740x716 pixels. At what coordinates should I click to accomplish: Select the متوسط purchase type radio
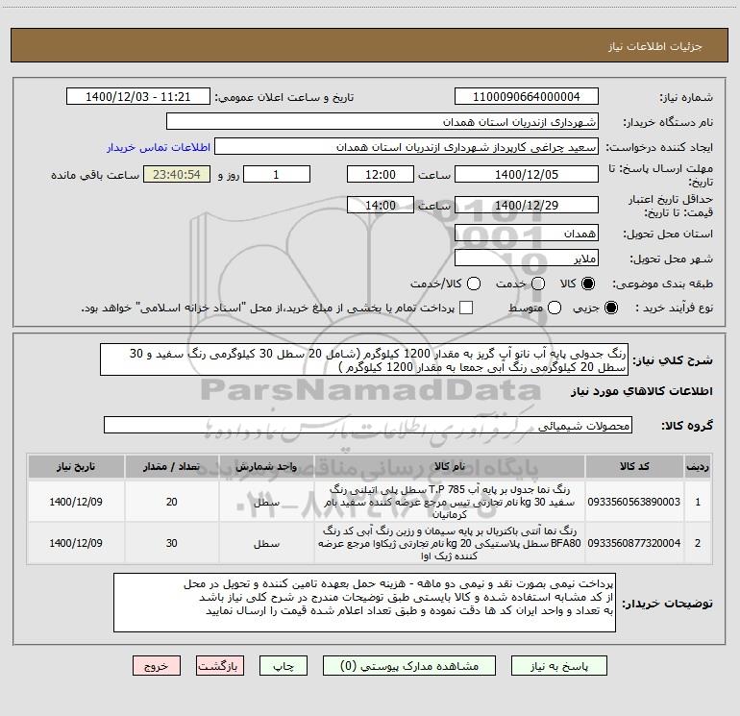(x=555, y=309)
